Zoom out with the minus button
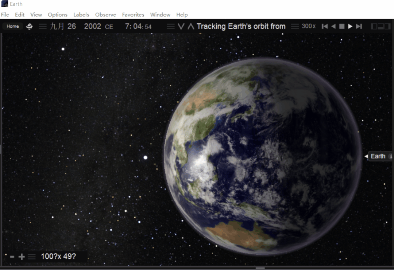The width and height of the screenshot is (394, 270). pos(12,257)
